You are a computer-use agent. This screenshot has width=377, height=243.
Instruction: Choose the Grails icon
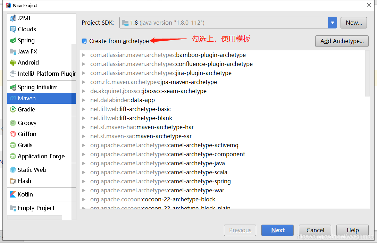(x=13, y=145)
